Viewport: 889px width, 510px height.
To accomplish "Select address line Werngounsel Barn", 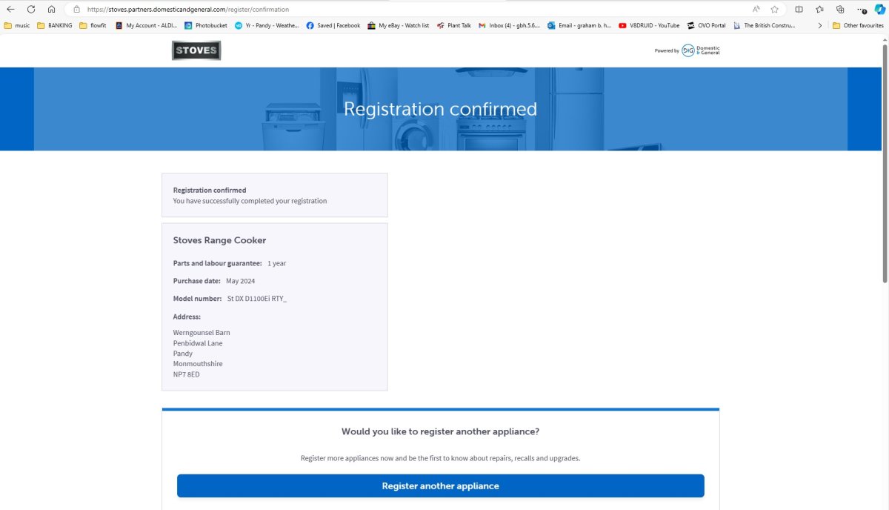I will coord(202,333).
